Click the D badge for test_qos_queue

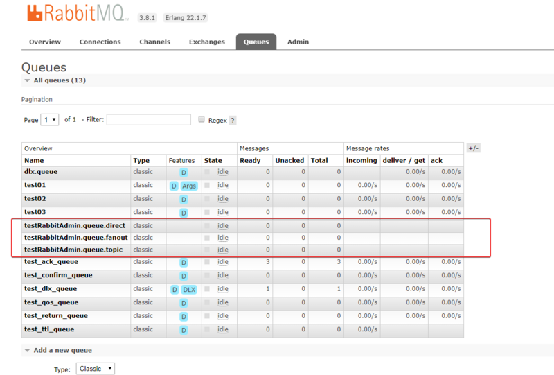click(184, 303)
